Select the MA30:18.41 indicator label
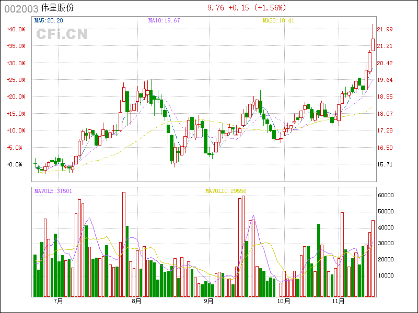 278,20
